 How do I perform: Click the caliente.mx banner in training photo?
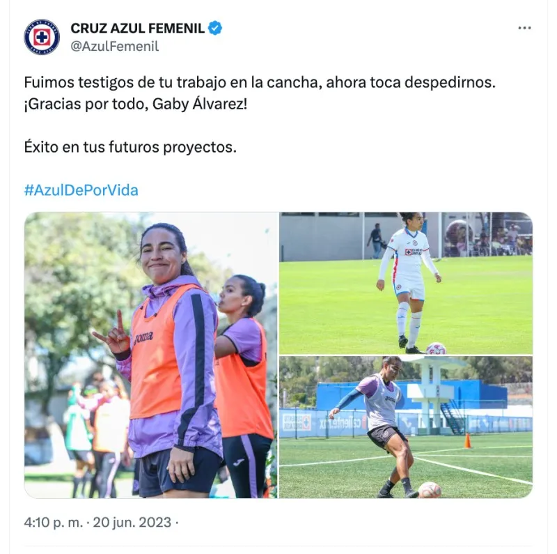pyautogui.click(x=340, y=423)
